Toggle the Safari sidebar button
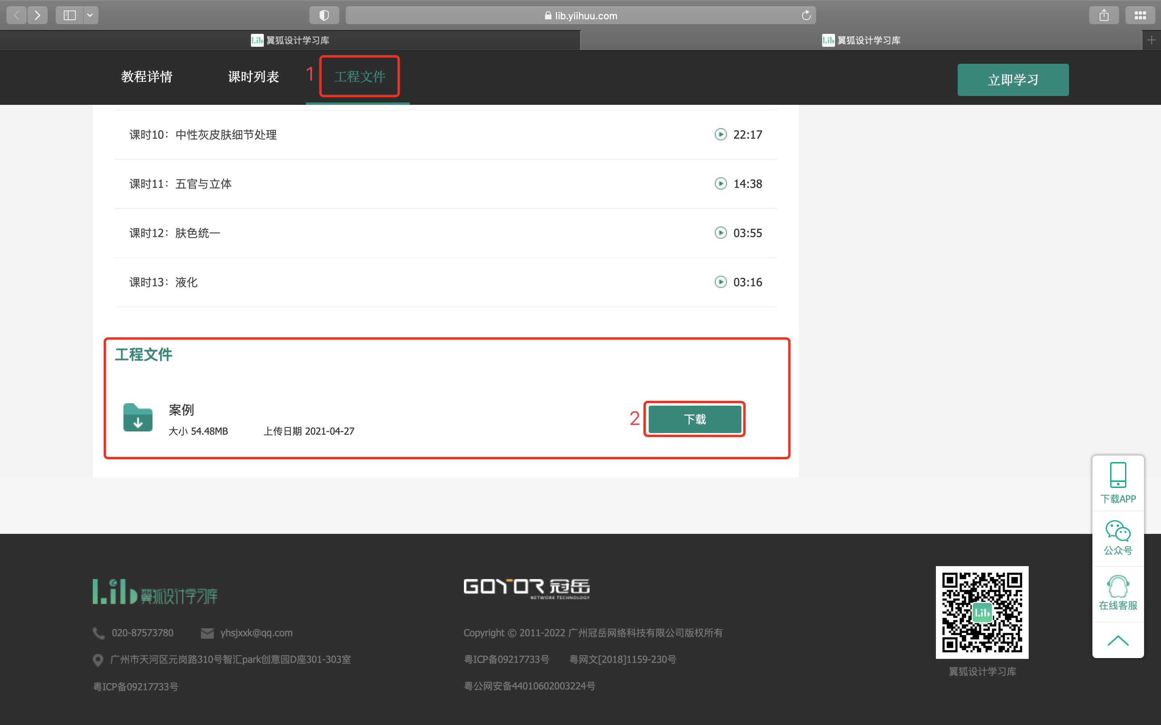Screen dimensions: 1161x725 point(69,15)
